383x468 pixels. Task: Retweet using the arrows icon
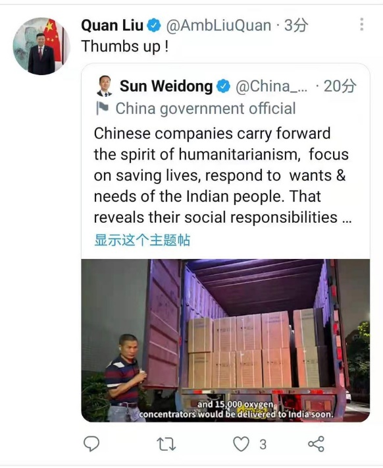click(166, 444)
